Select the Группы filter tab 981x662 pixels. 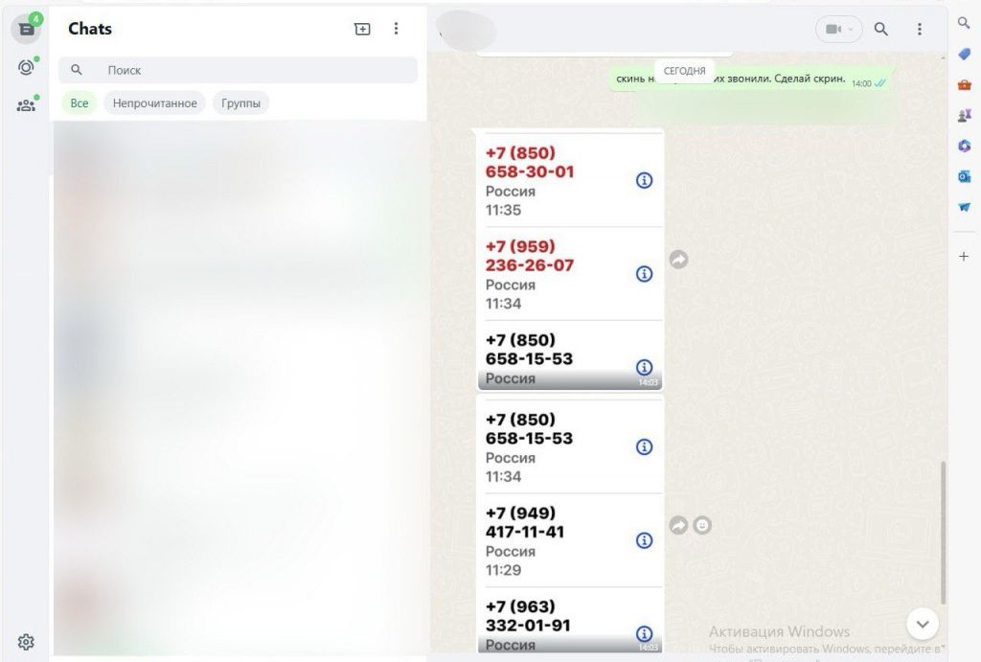pyautogui.click(x=240, y=103)
